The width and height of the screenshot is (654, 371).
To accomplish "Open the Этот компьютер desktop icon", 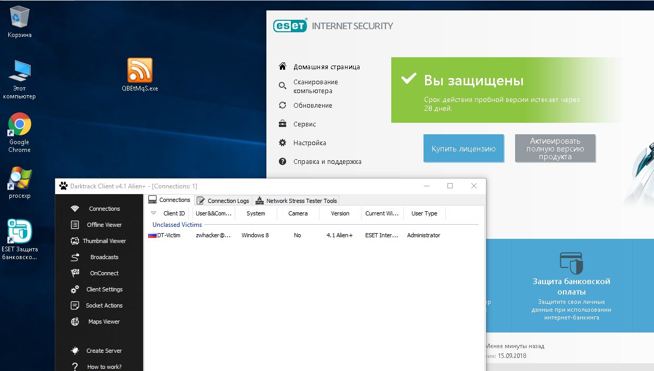I will click(x=20, y=79).
